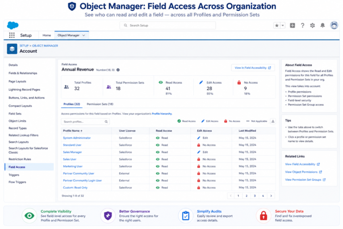Click the Read Access eye icon in summary
Screen dimensions: 343x229
(x=161, y=82)
